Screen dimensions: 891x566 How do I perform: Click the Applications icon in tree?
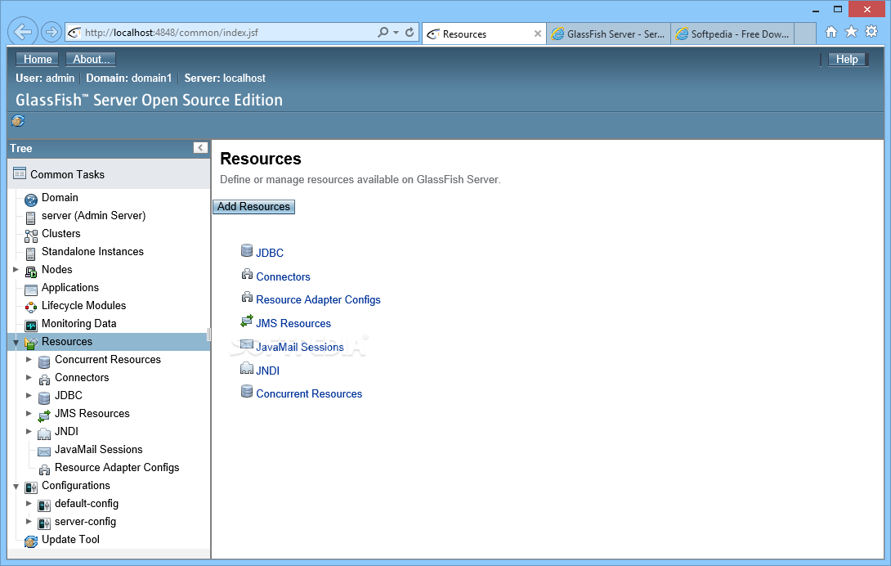(31, 290)
